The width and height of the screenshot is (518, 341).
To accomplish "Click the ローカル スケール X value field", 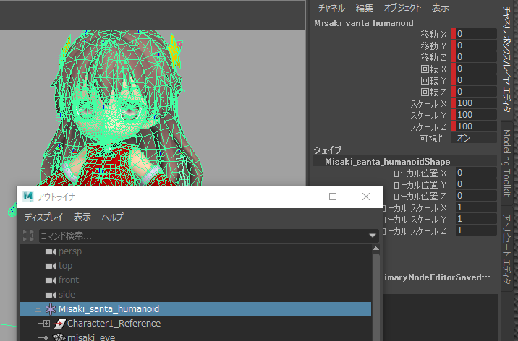I will tap(476, 207).
